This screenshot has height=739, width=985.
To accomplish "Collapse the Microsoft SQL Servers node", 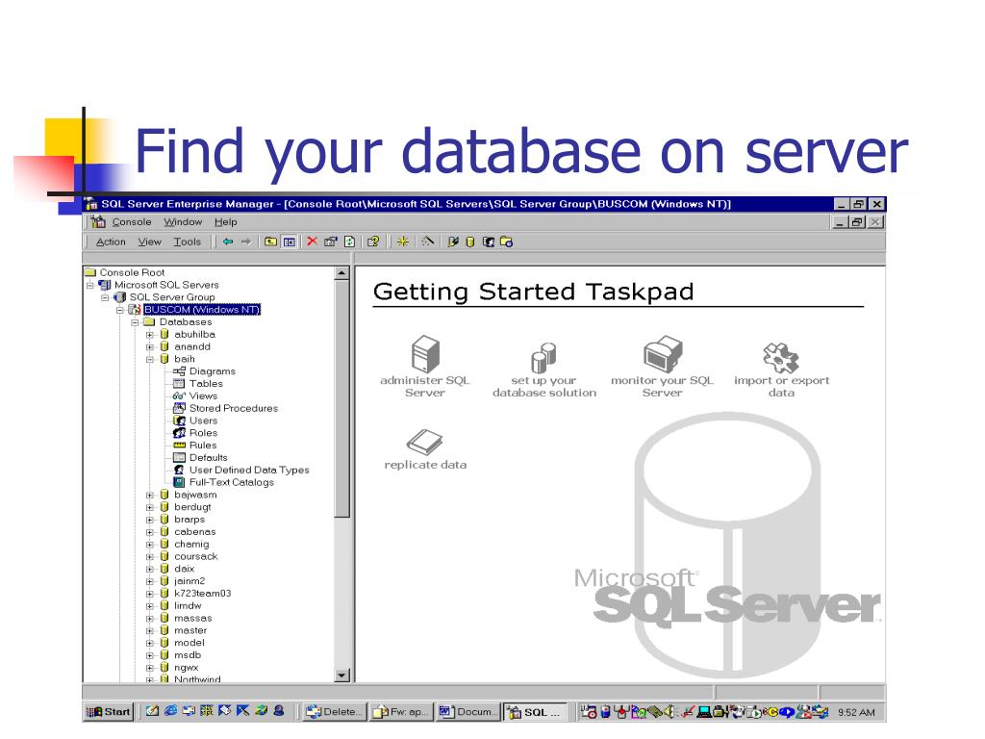I will [89, 285].
